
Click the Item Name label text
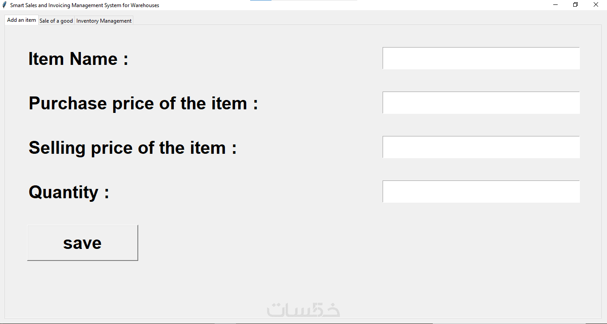point(79,59)
